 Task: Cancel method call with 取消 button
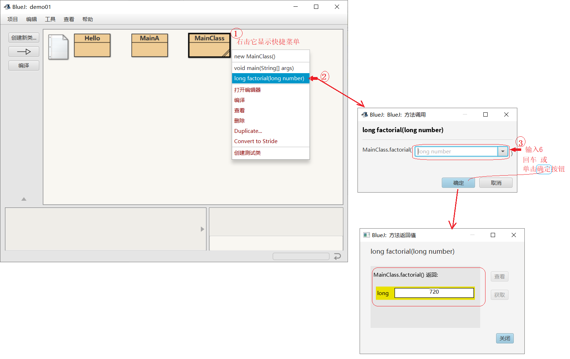pyautogui.click(x=496, y=183)
